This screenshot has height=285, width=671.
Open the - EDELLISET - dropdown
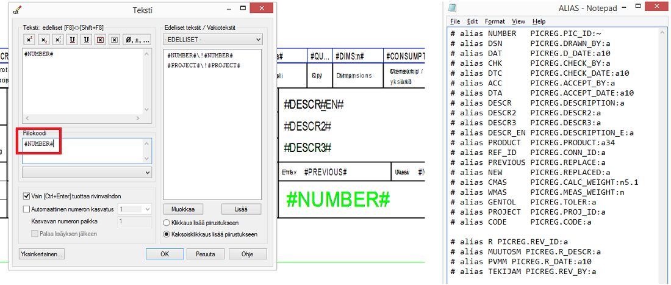213,40
